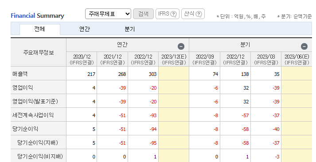Click the 당기순이익 row label
Viewport: 316px width, 162px height.
tap(25, 129)
